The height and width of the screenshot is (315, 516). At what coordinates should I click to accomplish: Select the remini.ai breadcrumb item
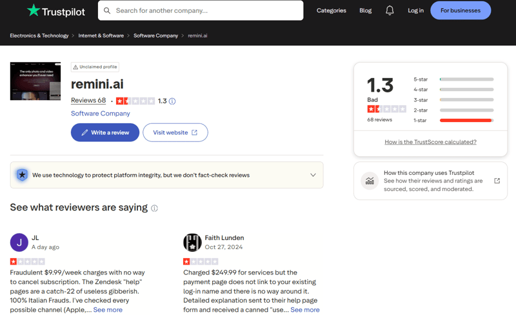click(x=197, y=36)
